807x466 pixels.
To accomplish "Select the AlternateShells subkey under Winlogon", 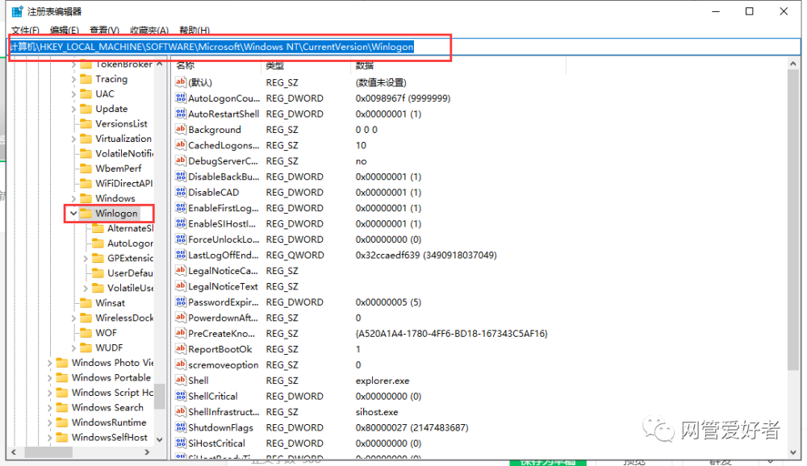I will click(x=130, y=228).
